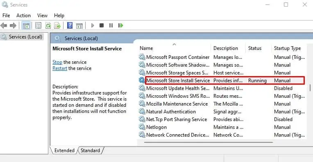Click gear icon of Microsoft Windows SMS Router
Viewport: 313px width, 162px height.
tap(142, 96)
